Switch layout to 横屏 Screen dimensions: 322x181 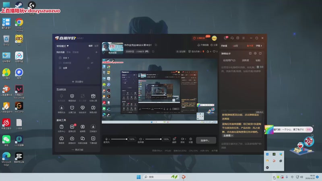pos(91,46)
